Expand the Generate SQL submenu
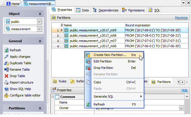 click(141, 96)
